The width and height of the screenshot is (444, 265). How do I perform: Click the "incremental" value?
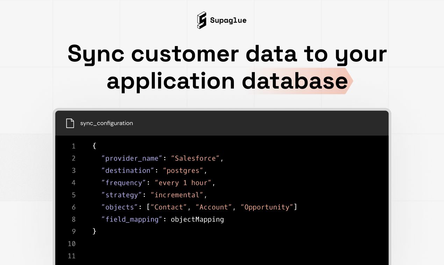coord(177,195)
